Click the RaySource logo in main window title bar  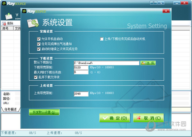point(14,3)
